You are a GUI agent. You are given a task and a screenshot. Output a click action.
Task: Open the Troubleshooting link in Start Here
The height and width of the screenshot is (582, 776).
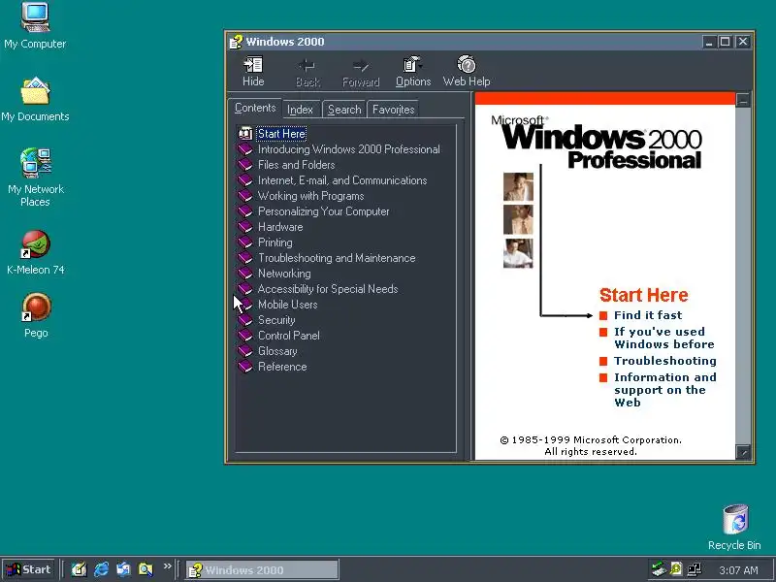(x=665, y=361)
